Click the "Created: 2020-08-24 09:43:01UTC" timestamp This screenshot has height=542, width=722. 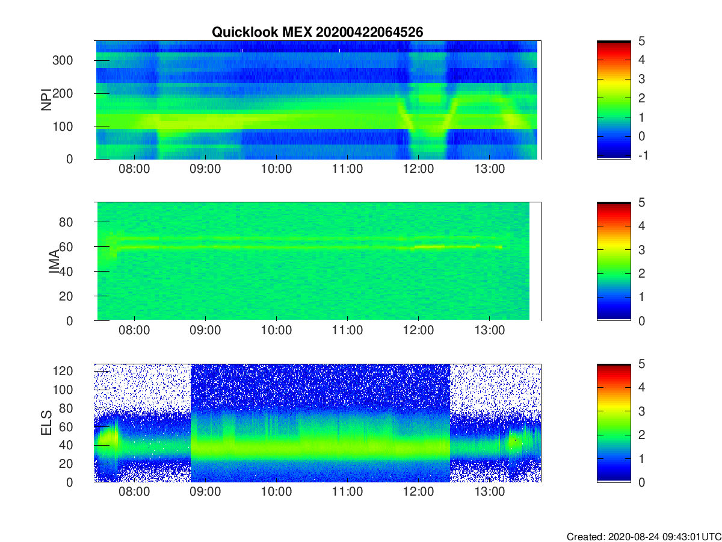tap(644, 537)
